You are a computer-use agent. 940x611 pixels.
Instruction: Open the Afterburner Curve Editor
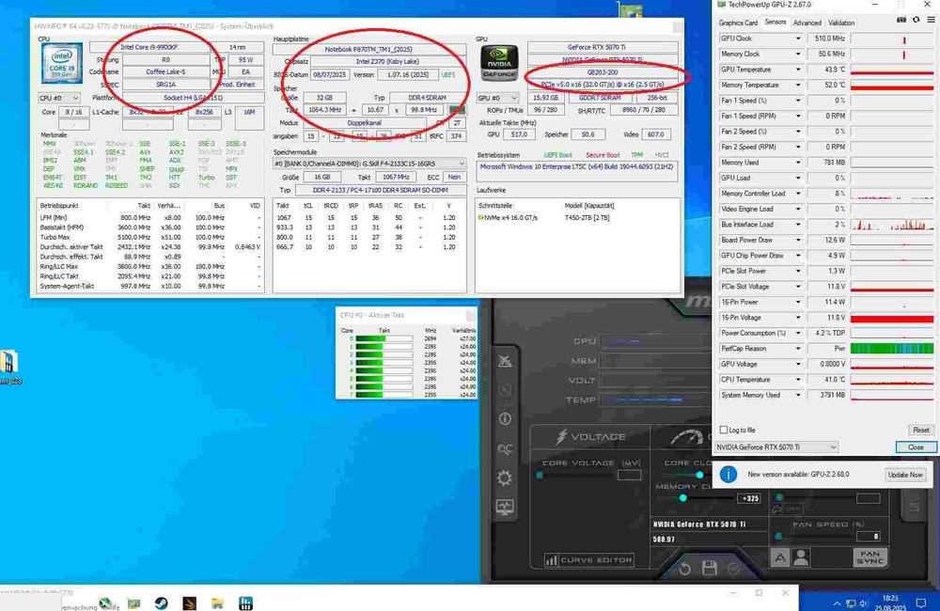(588, 560)
